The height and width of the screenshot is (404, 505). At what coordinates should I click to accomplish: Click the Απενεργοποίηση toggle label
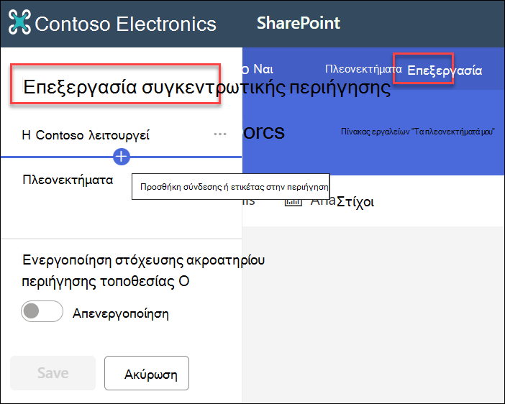click(120, 313)
